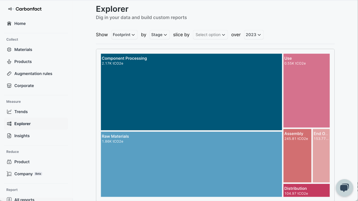Open Insights via its lightbulb icon

[9, 136]
